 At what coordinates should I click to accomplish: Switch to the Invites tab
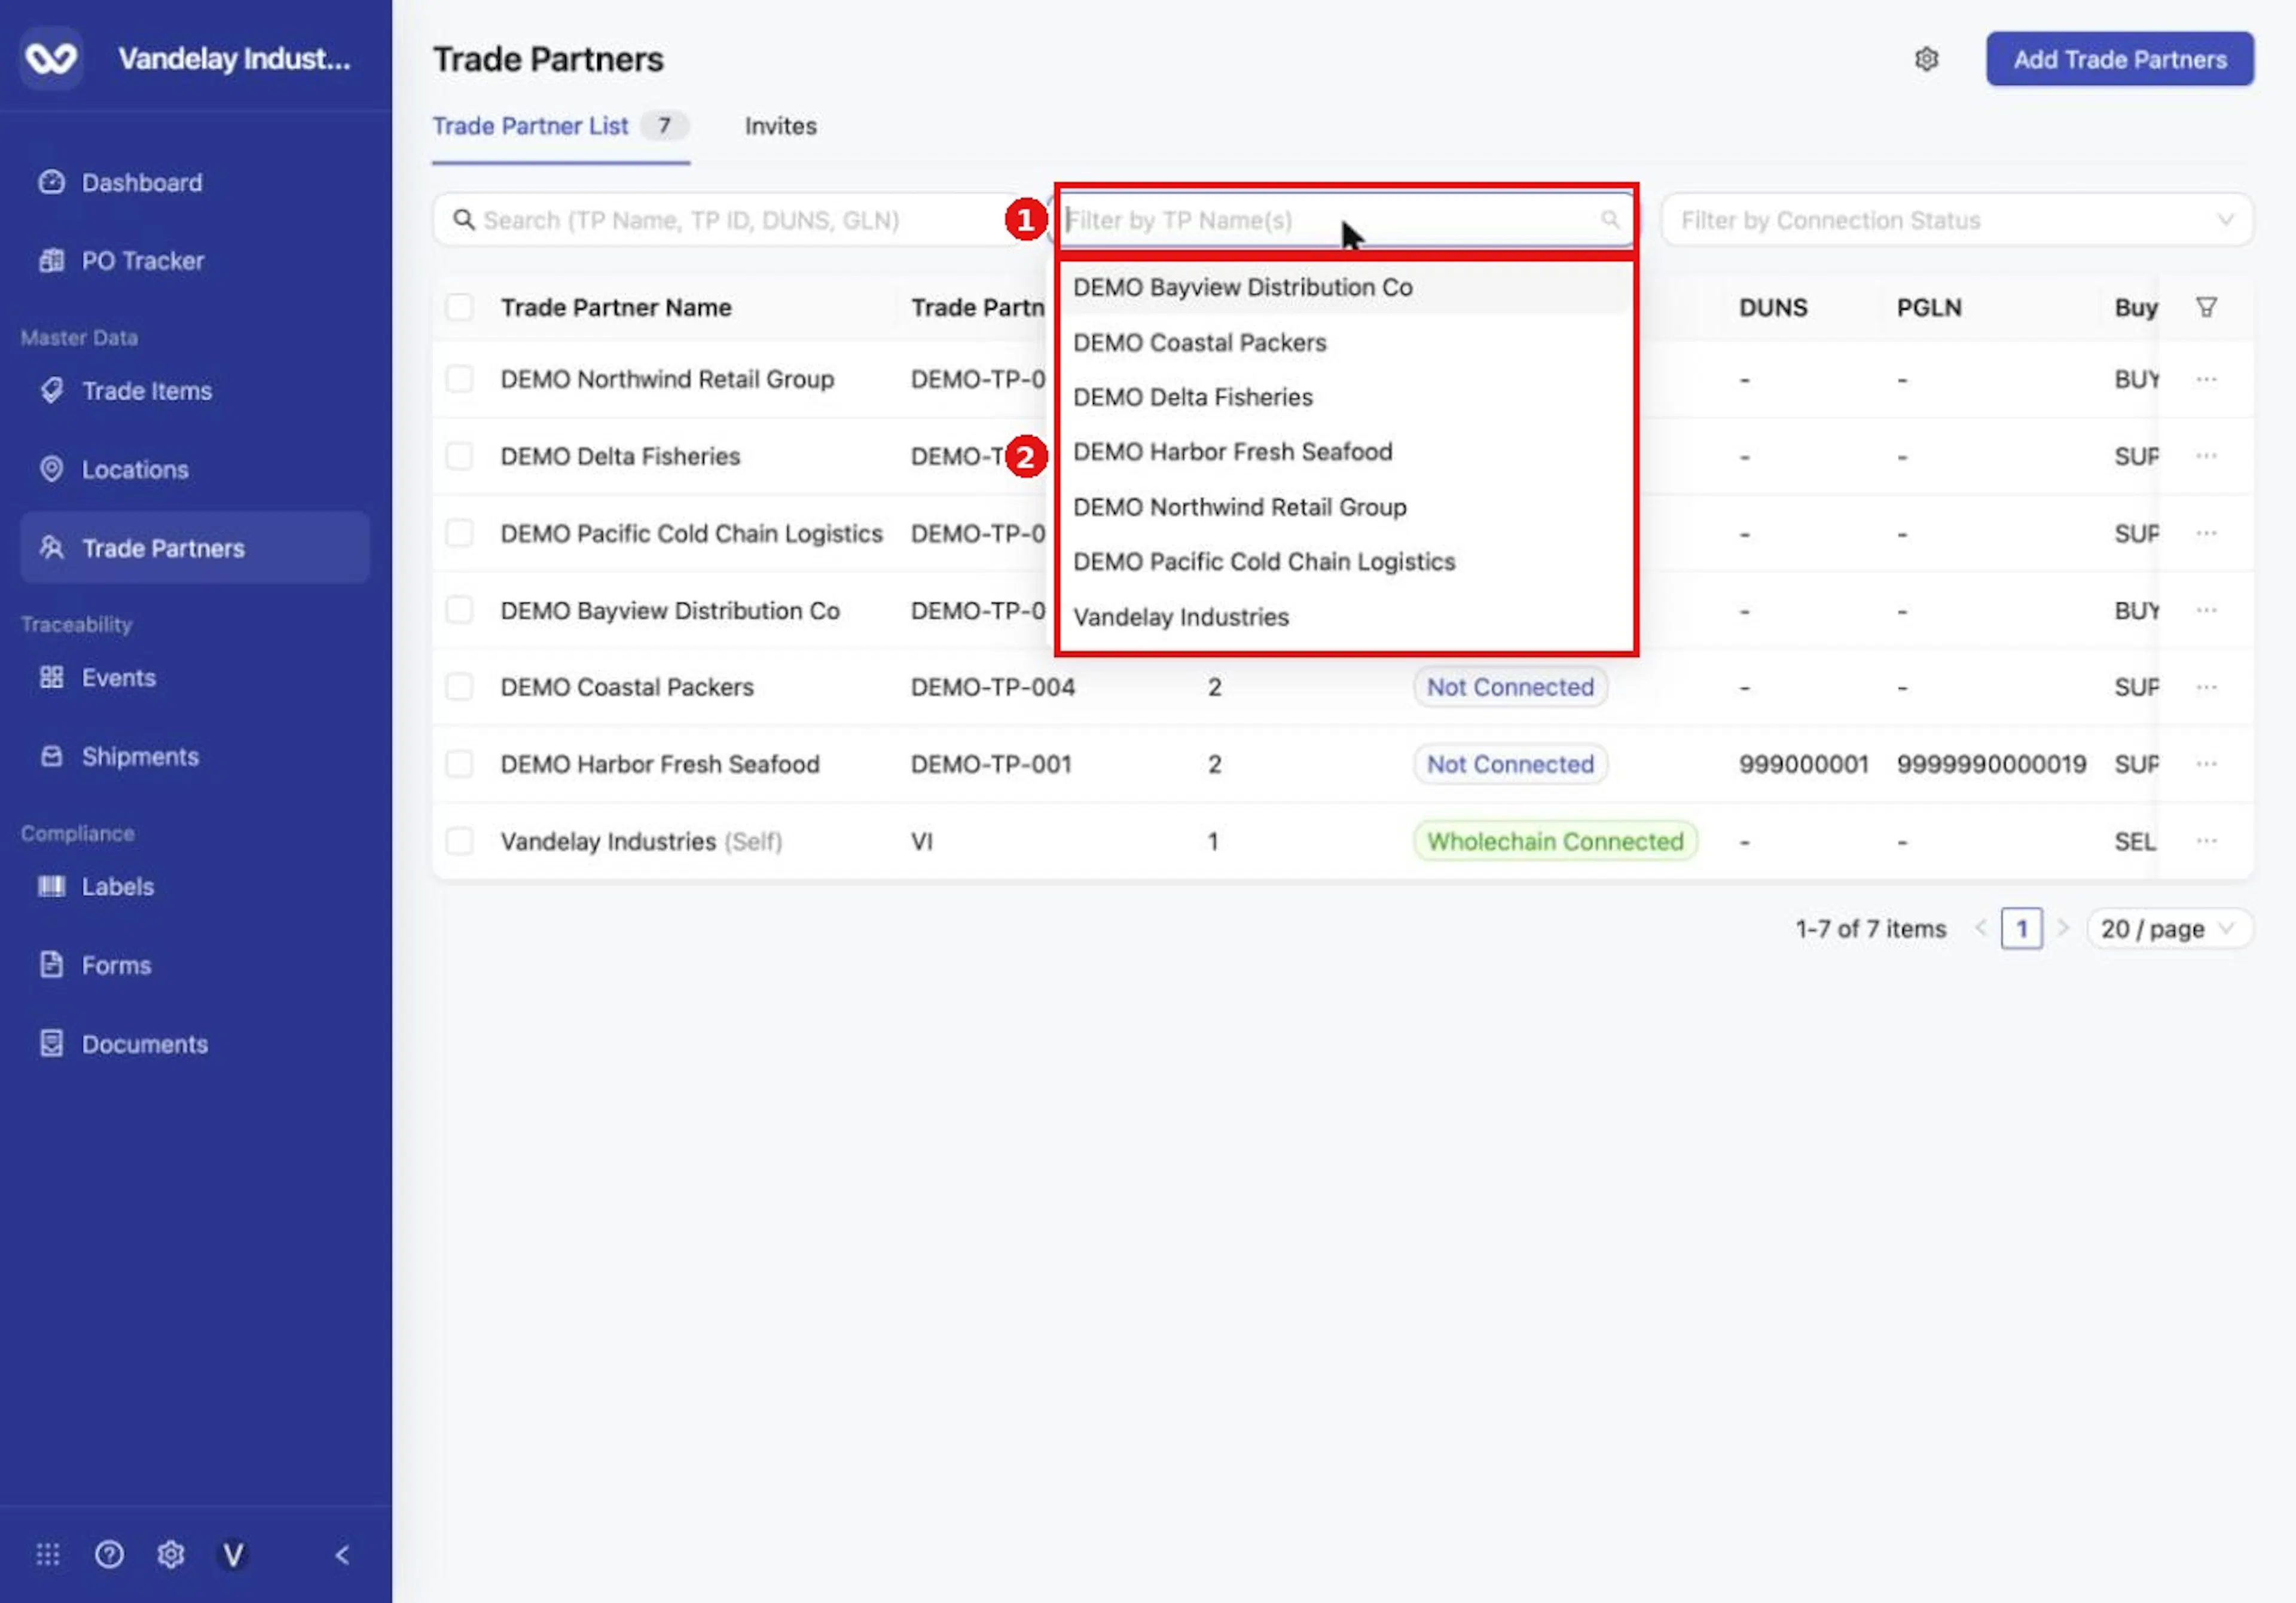(780, 126)
